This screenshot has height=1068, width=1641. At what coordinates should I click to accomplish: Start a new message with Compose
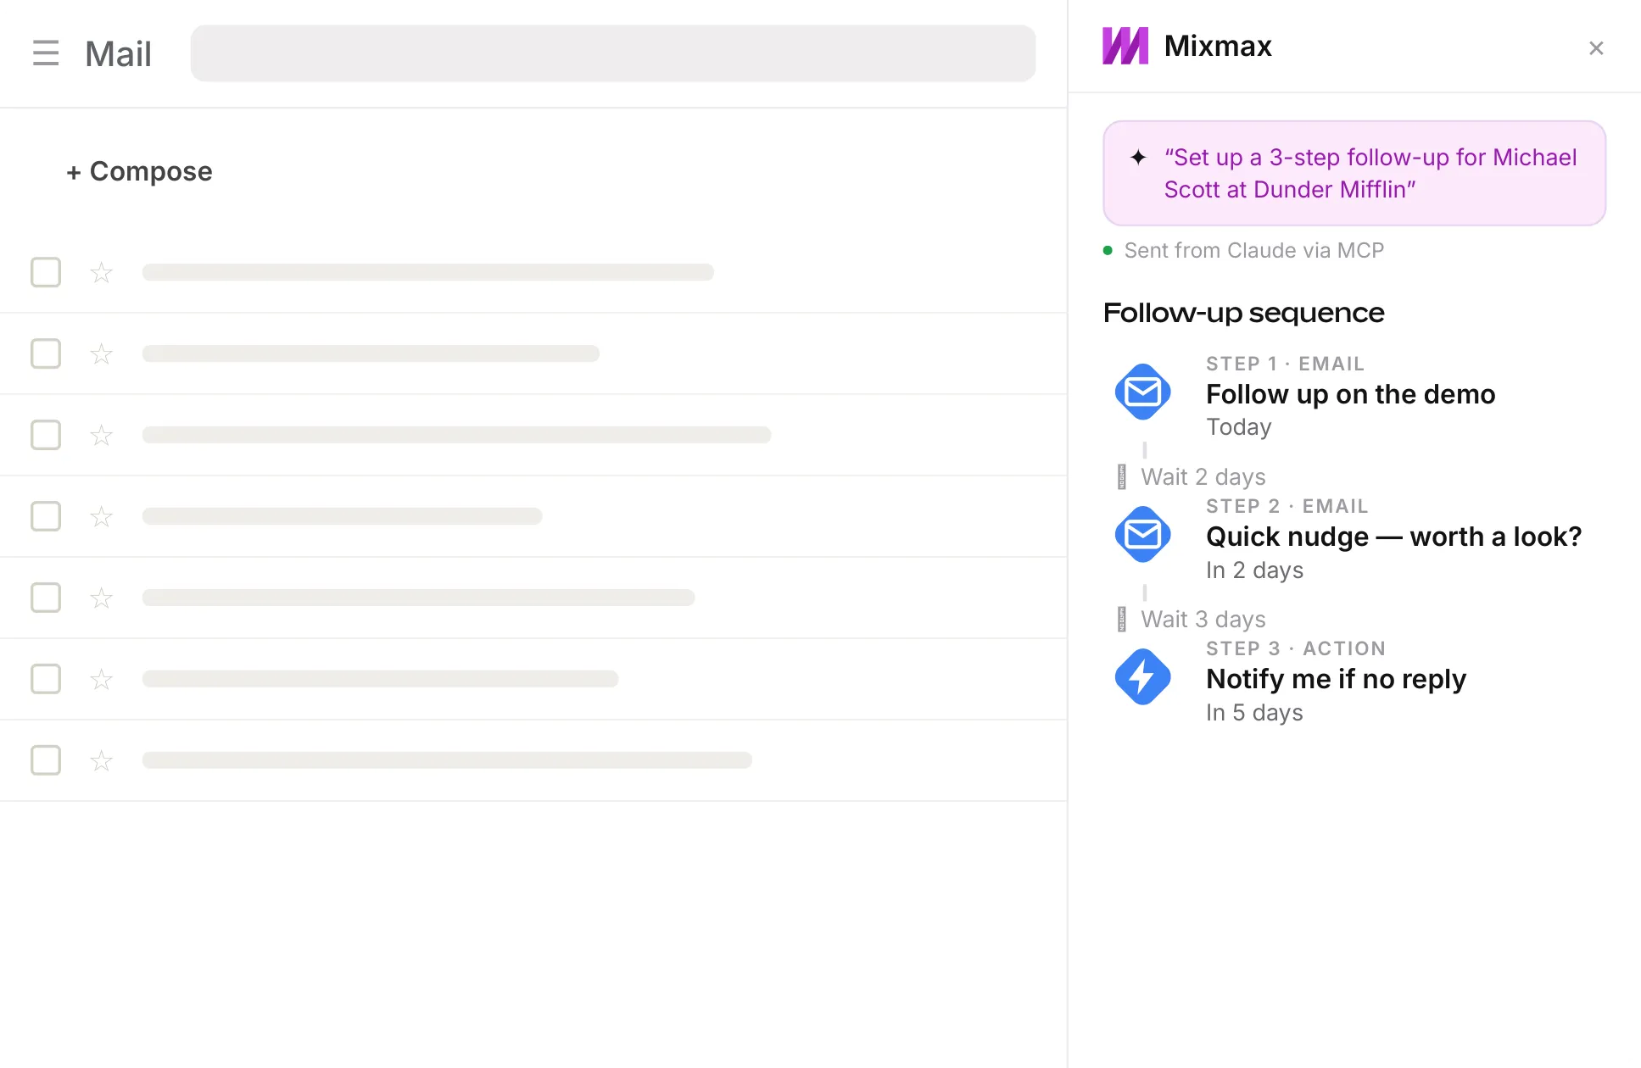139,171
